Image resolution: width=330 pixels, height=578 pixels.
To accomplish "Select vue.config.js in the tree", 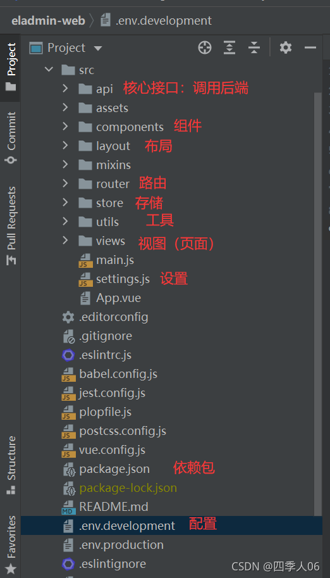I will tap(112, 450).
